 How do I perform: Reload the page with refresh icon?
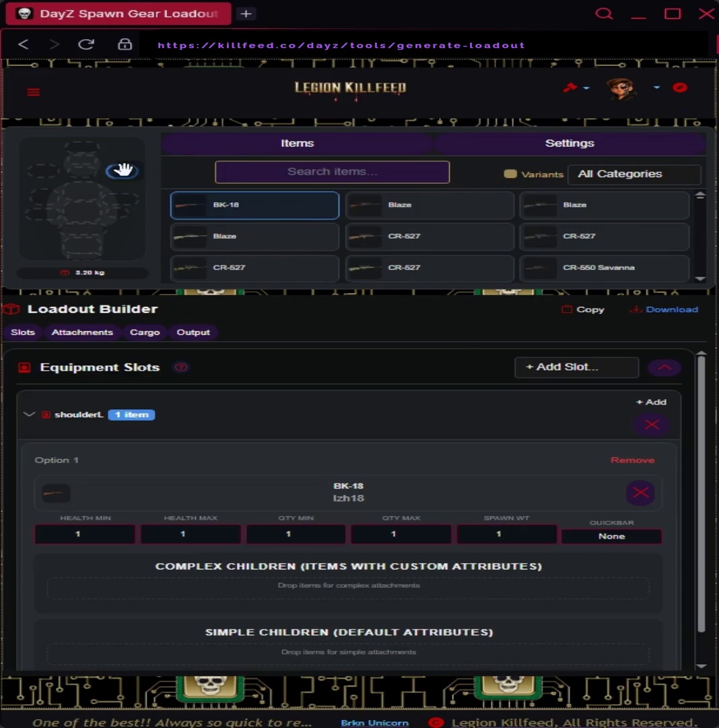coord(85,44)
